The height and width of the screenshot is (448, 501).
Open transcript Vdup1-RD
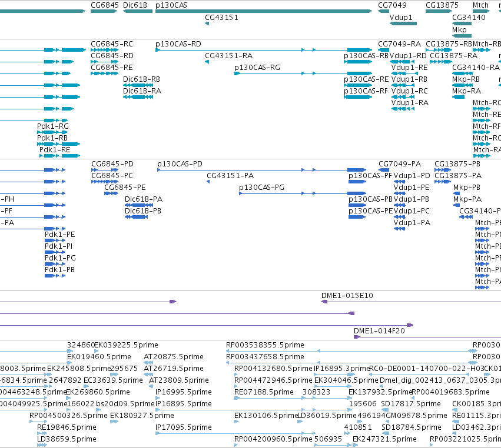(x=408, y=55)
